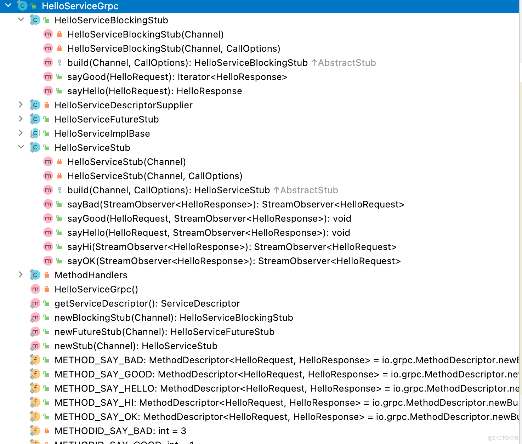Select sayGood(HelloRequest): Iterator<HelloResponse>
Screen dimensions: 522x444
(260, 76)
